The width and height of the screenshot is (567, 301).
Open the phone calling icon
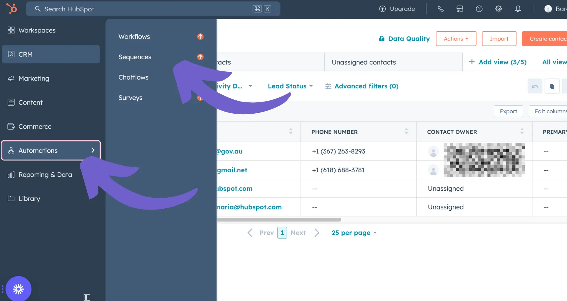point(441,9)
